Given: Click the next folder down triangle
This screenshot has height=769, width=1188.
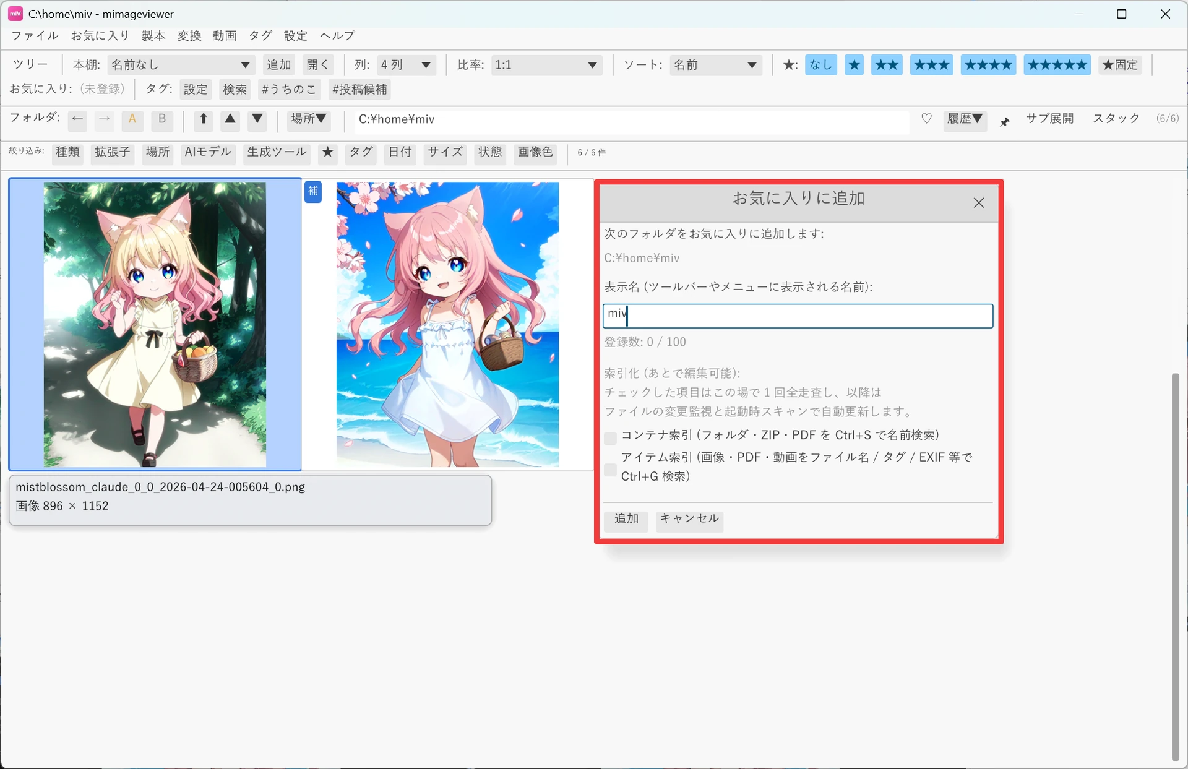Looking at the screenshot, I should click(257, 119).
